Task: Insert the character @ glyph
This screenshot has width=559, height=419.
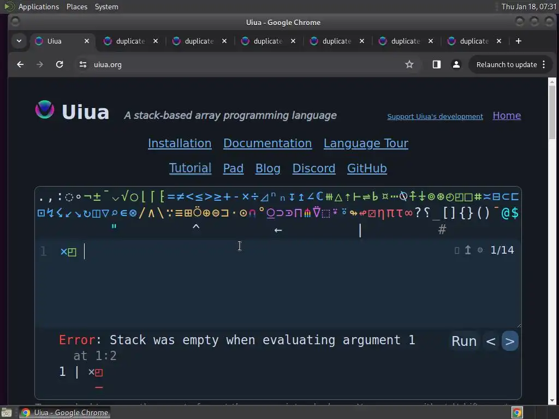Action: coord(505,213)
